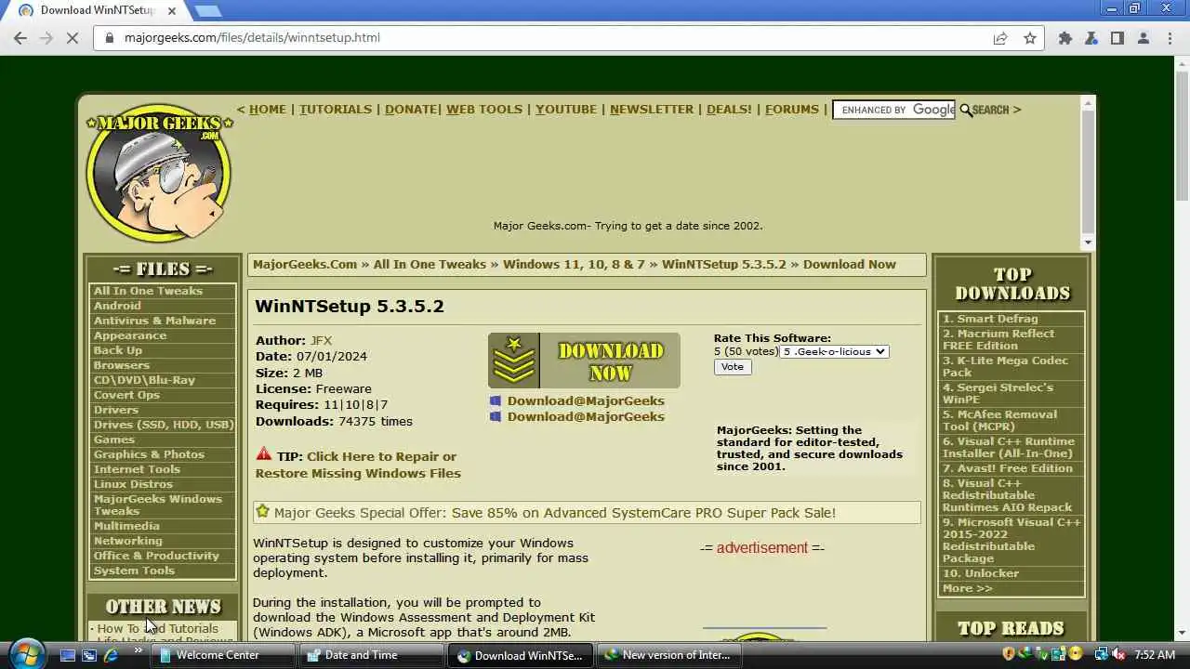Click the volume tray icon
Screen dimensions: 1190x669
tap(1118, 655)
